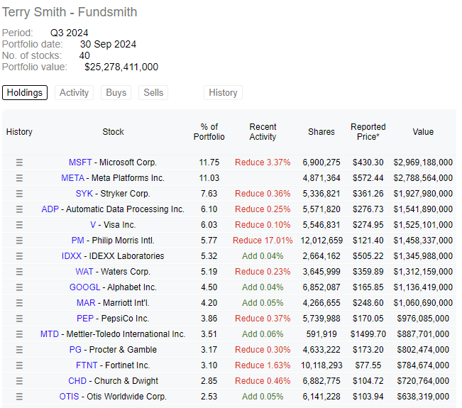Sort by the Shares column header
The image size is (462, 408).
(321, 132)
